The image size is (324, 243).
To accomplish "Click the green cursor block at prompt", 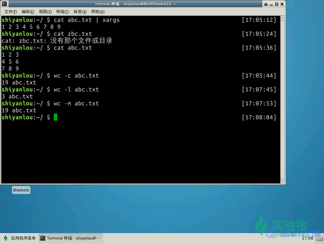I will (55, 117).
